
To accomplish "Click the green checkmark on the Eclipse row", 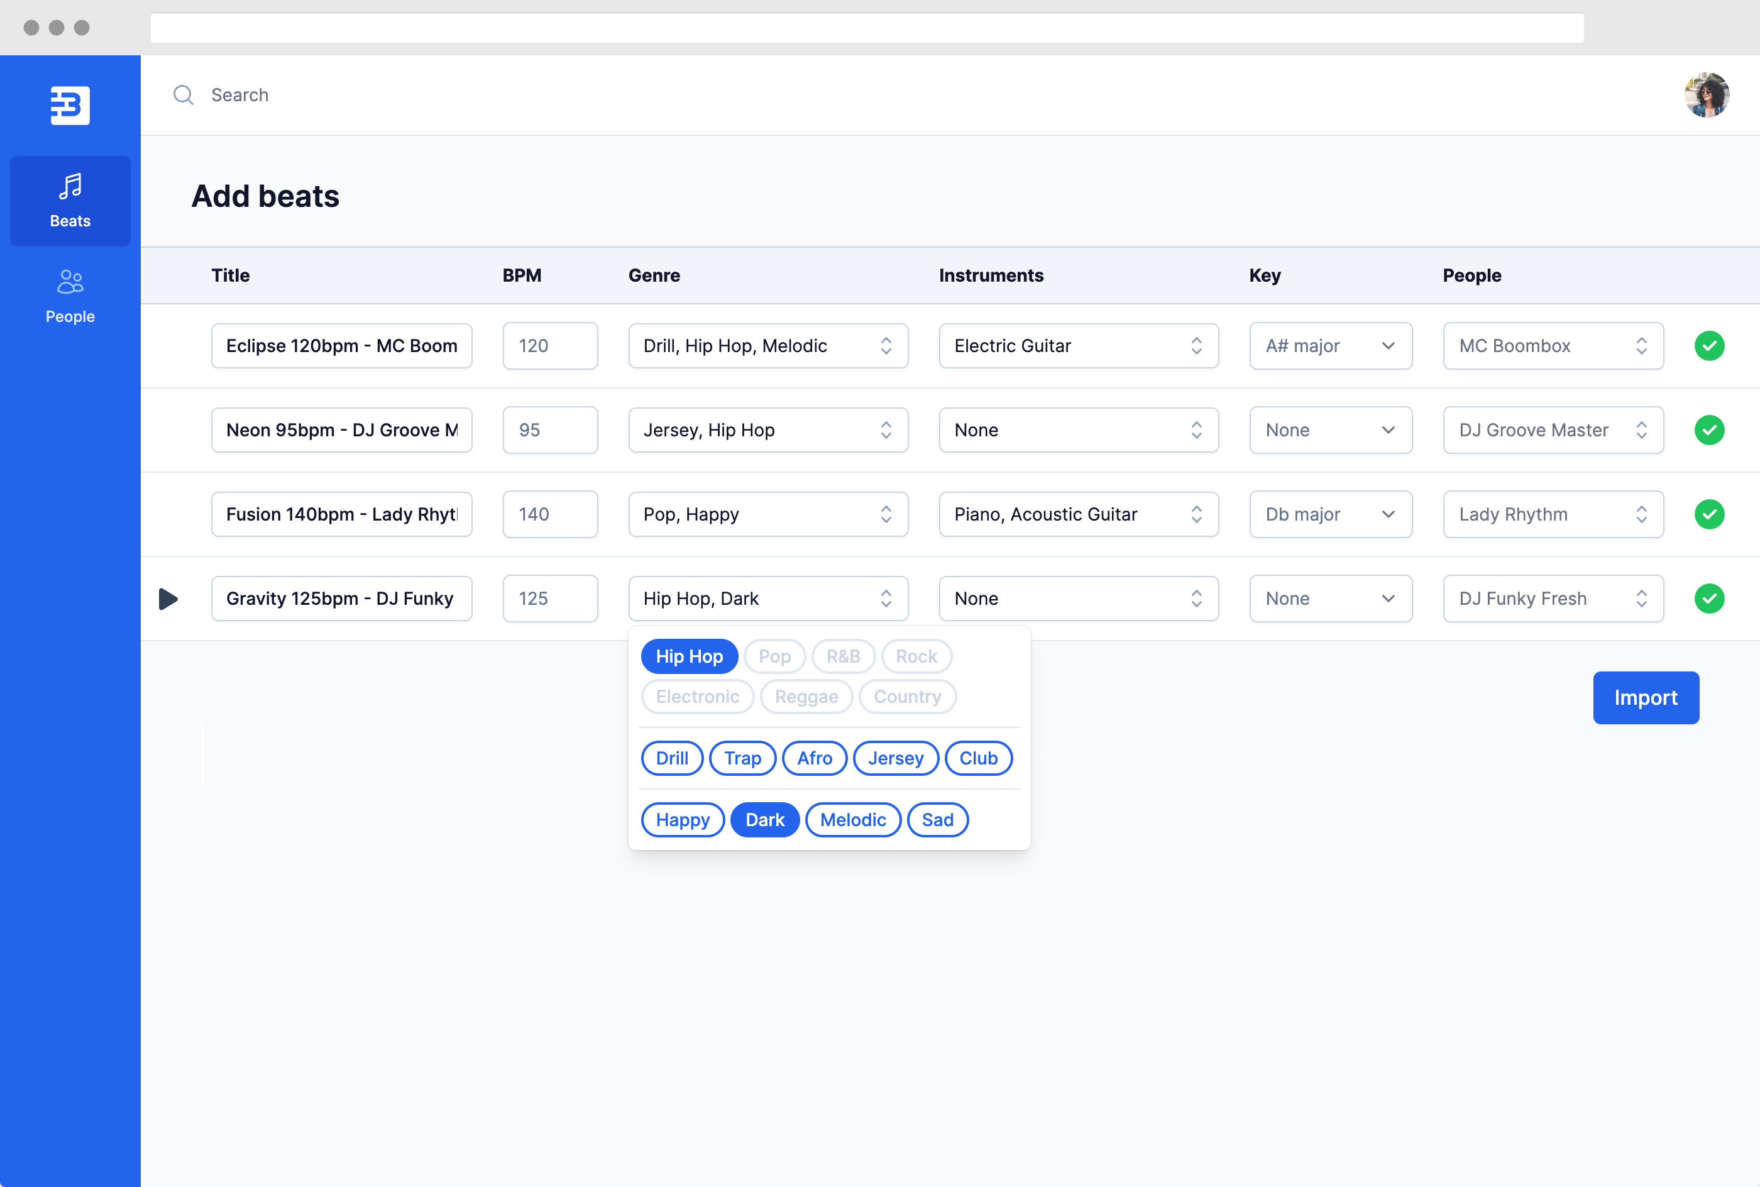I will [1708, 346].
